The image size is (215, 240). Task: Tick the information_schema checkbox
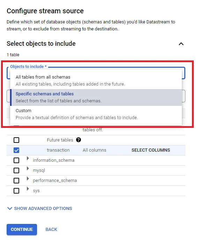(x=16, y=160)
